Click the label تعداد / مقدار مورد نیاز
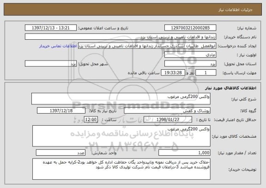Viewport: 266px width, 188px height. [237, 153]
